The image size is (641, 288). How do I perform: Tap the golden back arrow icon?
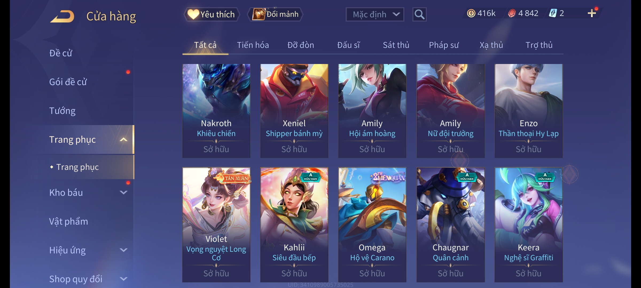62,16
